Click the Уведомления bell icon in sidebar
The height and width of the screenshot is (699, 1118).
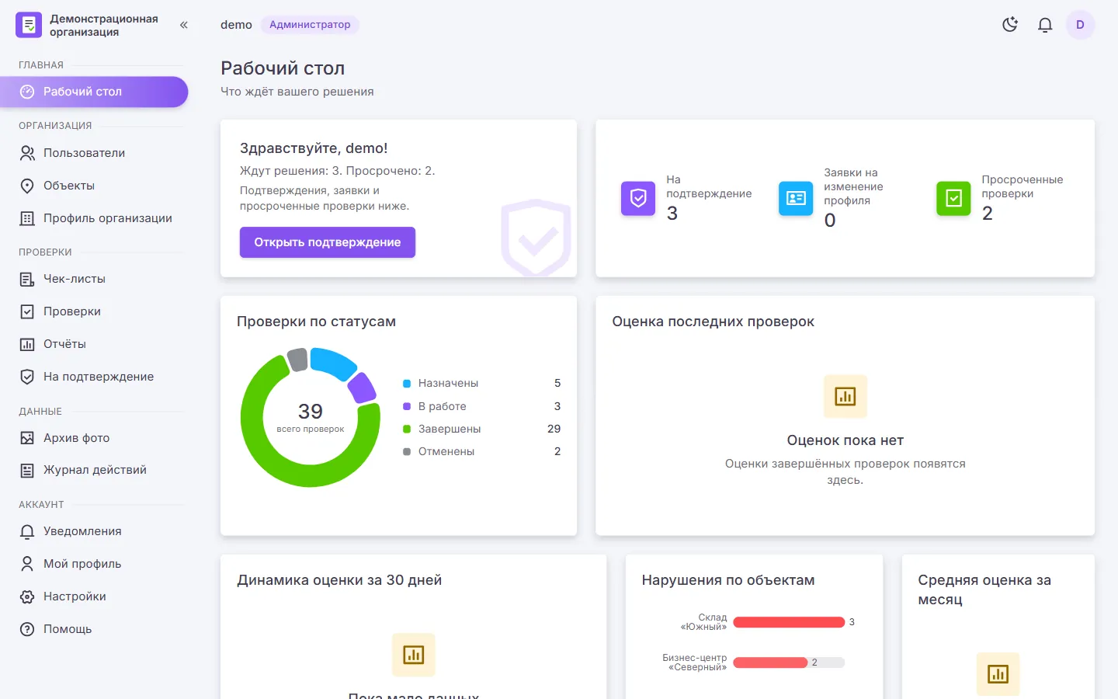click(x=27, y=531)
